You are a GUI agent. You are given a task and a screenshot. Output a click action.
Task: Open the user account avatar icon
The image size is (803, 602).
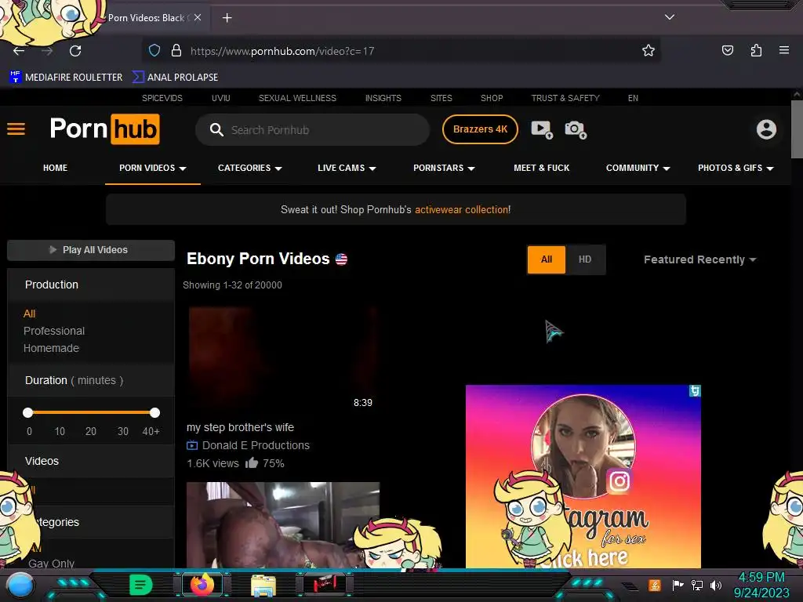(x=766, y=129)
